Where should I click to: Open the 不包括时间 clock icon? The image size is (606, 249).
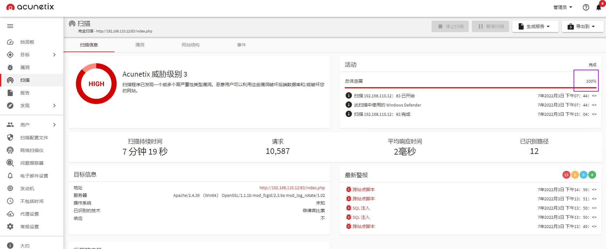[10, 201]
